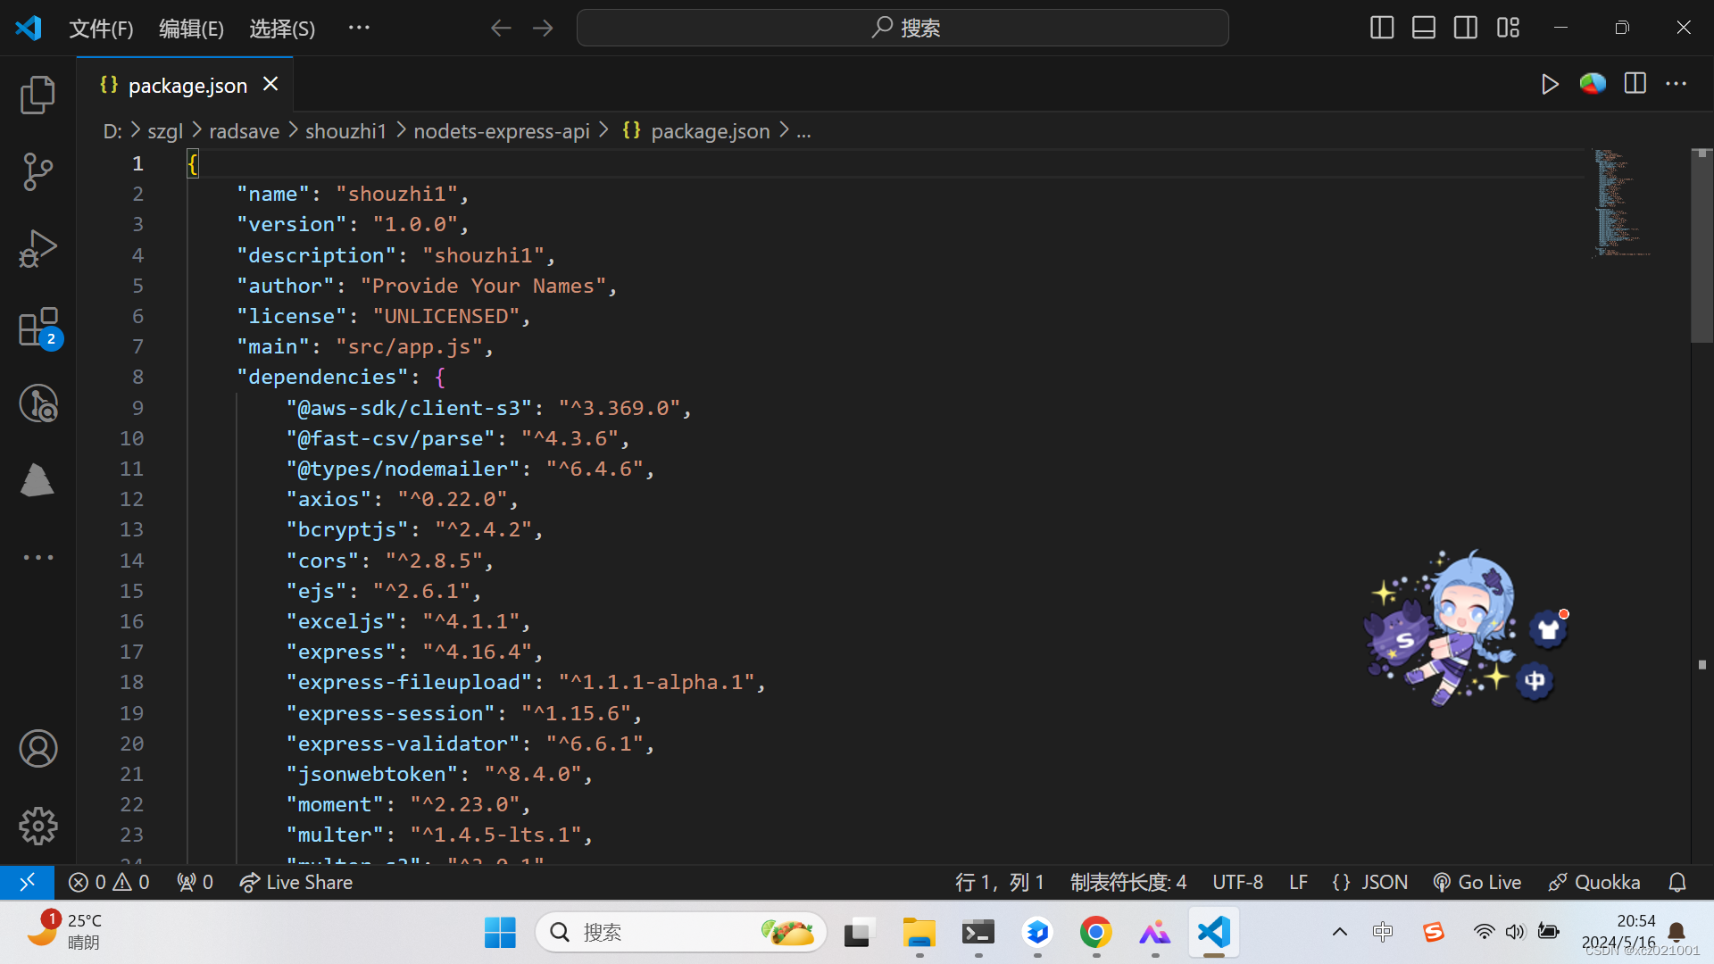1714x964 pixels.
Task: Open the Accounts icon in activity bar
Action: point(37,749)
